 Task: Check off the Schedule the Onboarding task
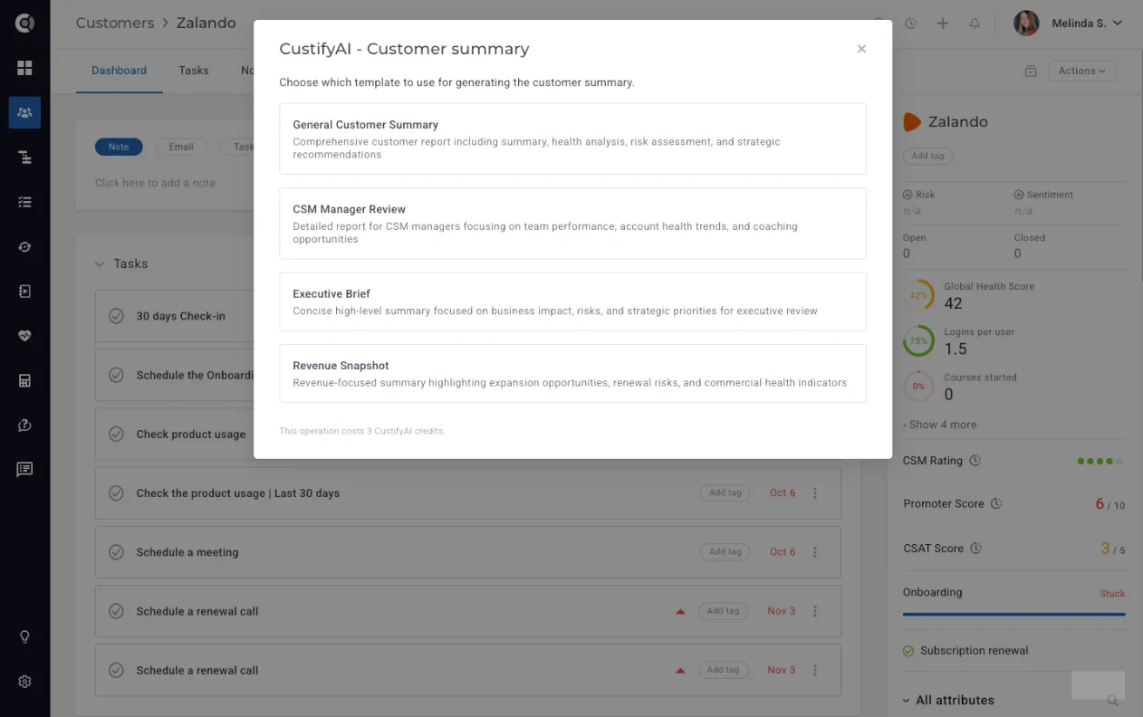tap(116, 375)
